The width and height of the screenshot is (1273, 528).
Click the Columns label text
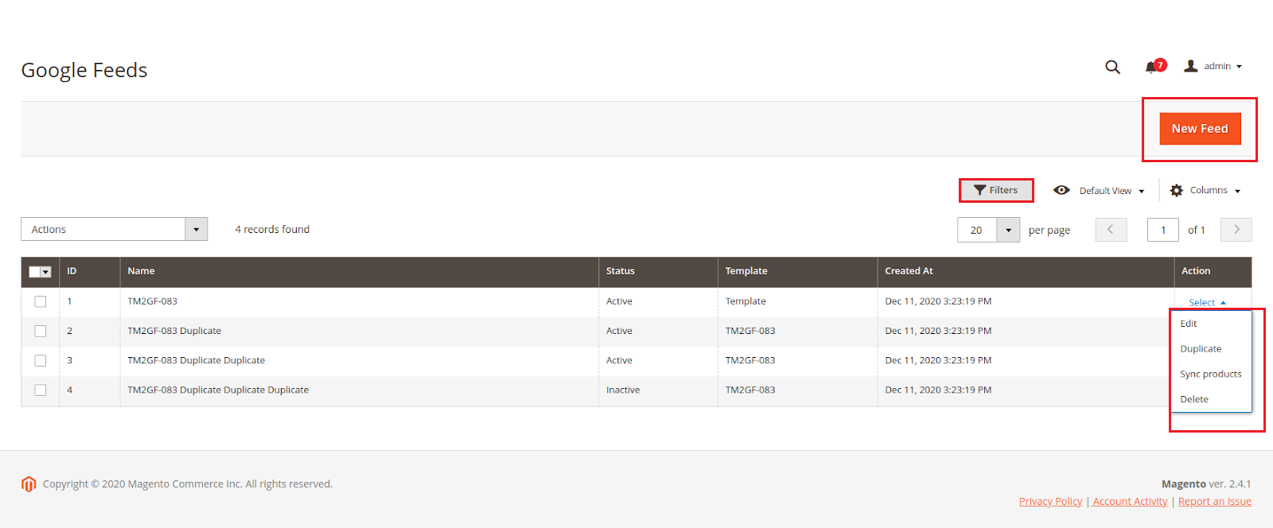point(1209,190)
